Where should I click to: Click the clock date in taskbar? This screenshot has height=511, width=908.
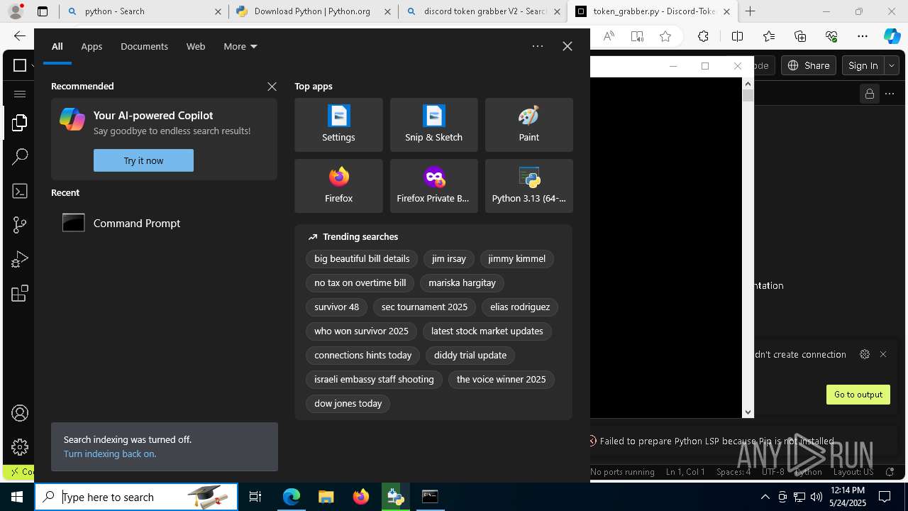click(x=847, y=497)
